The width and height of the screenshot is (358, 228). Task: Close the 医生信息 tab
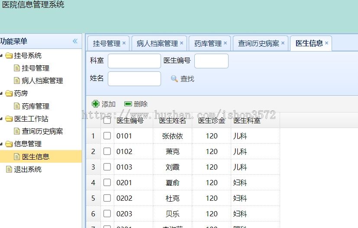(326, 43)
